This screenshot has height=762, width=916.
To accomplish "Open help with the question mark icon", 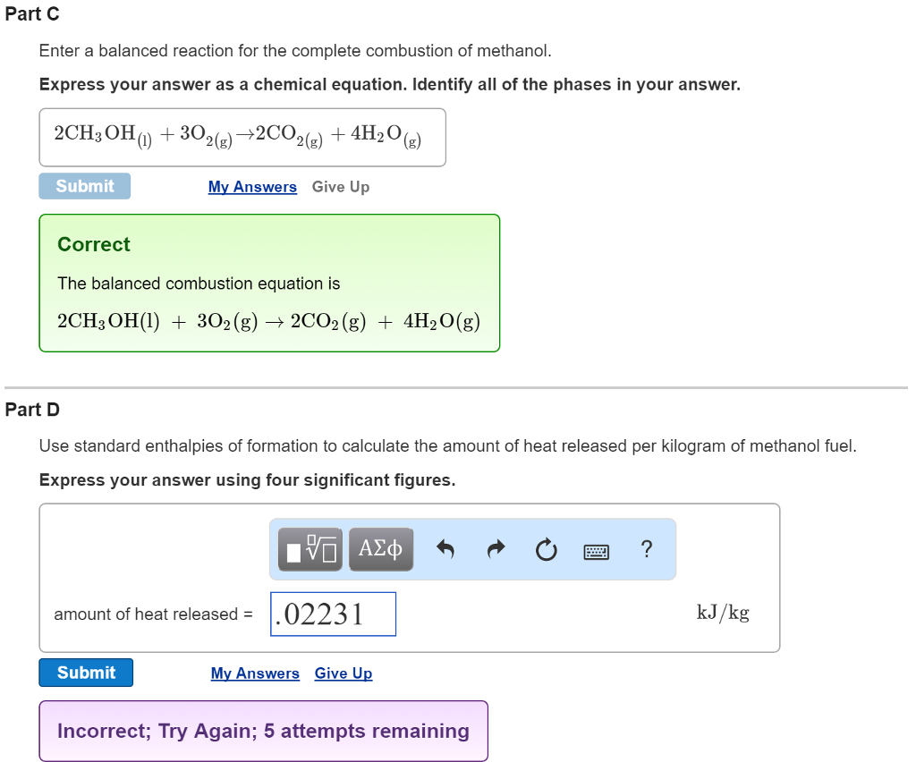I will click(646, 549).
